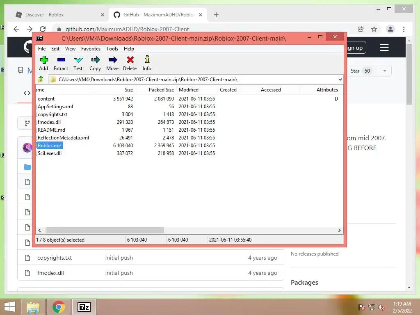Open Chrome from the taskbar

tap(59, 307)
